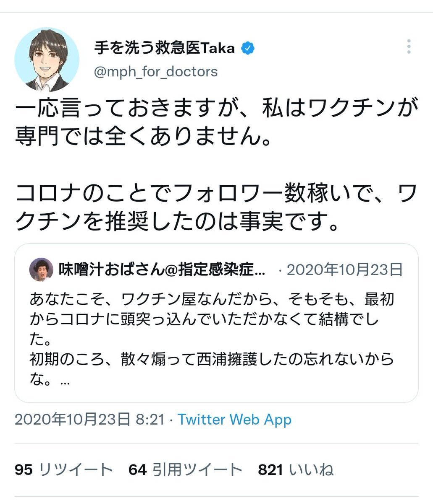The height and width of the screenshot is (503, 433).
Task: Open the Twitter Web App source link
Action: click(234, 420)
